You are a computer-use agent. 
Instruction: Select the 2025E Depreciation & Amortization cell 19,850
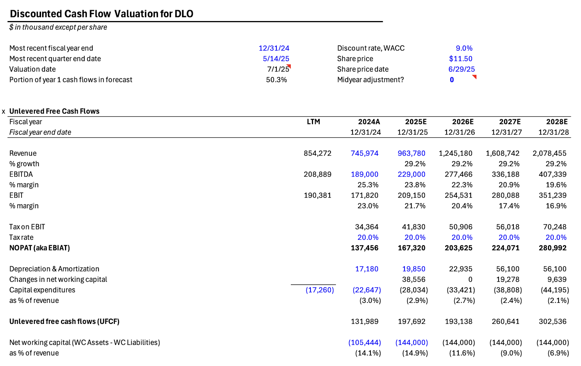point(414,269)
